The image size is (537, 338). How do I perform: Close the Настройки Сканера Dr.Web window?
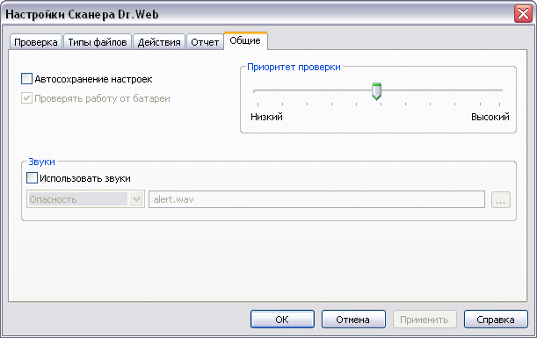click(523, 14)
